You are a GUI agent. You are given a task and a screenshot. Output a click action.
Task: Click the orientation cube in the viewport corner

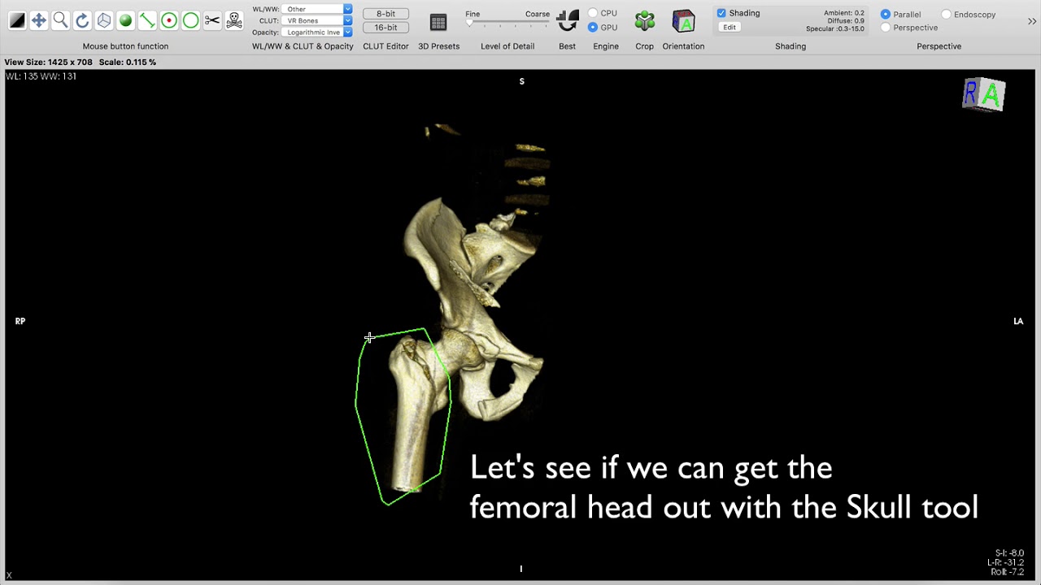pyautogui.click(x=984, y=94)
